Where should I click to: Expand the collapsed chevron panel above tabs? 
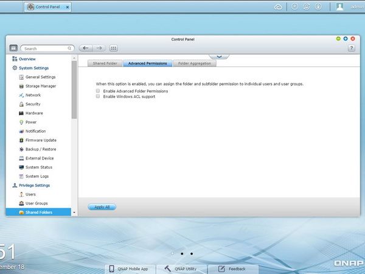pos(219,57)
